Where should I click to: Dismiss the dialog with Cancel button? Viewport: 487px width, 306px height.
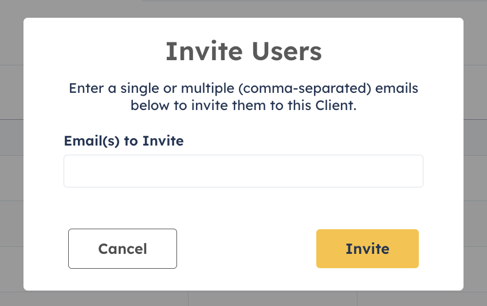pyautogui.click(x=123, y=249)
